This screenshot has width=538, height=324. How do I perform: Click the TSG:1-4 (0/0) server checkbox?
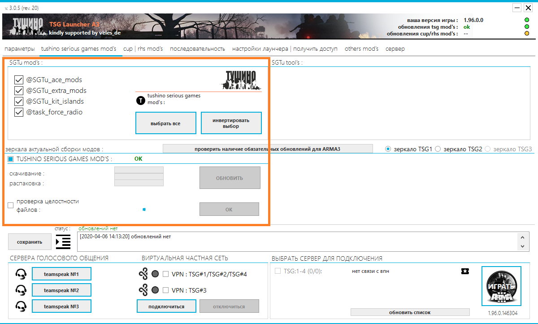278,271
